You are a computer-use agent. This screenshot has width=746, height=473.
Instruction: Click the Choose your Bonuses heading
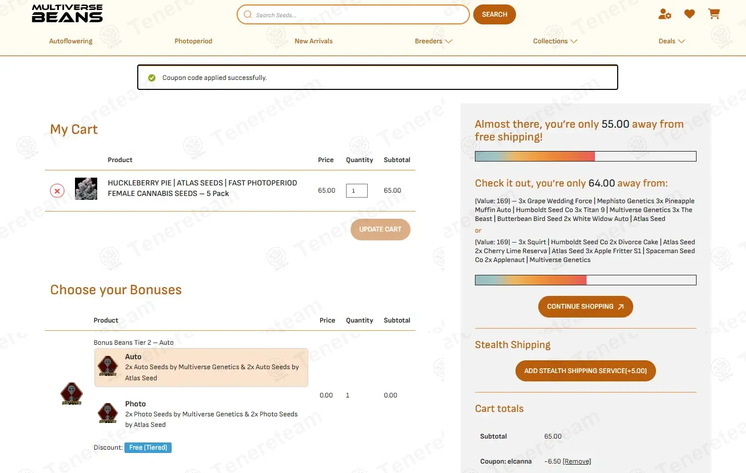point(116,290)
